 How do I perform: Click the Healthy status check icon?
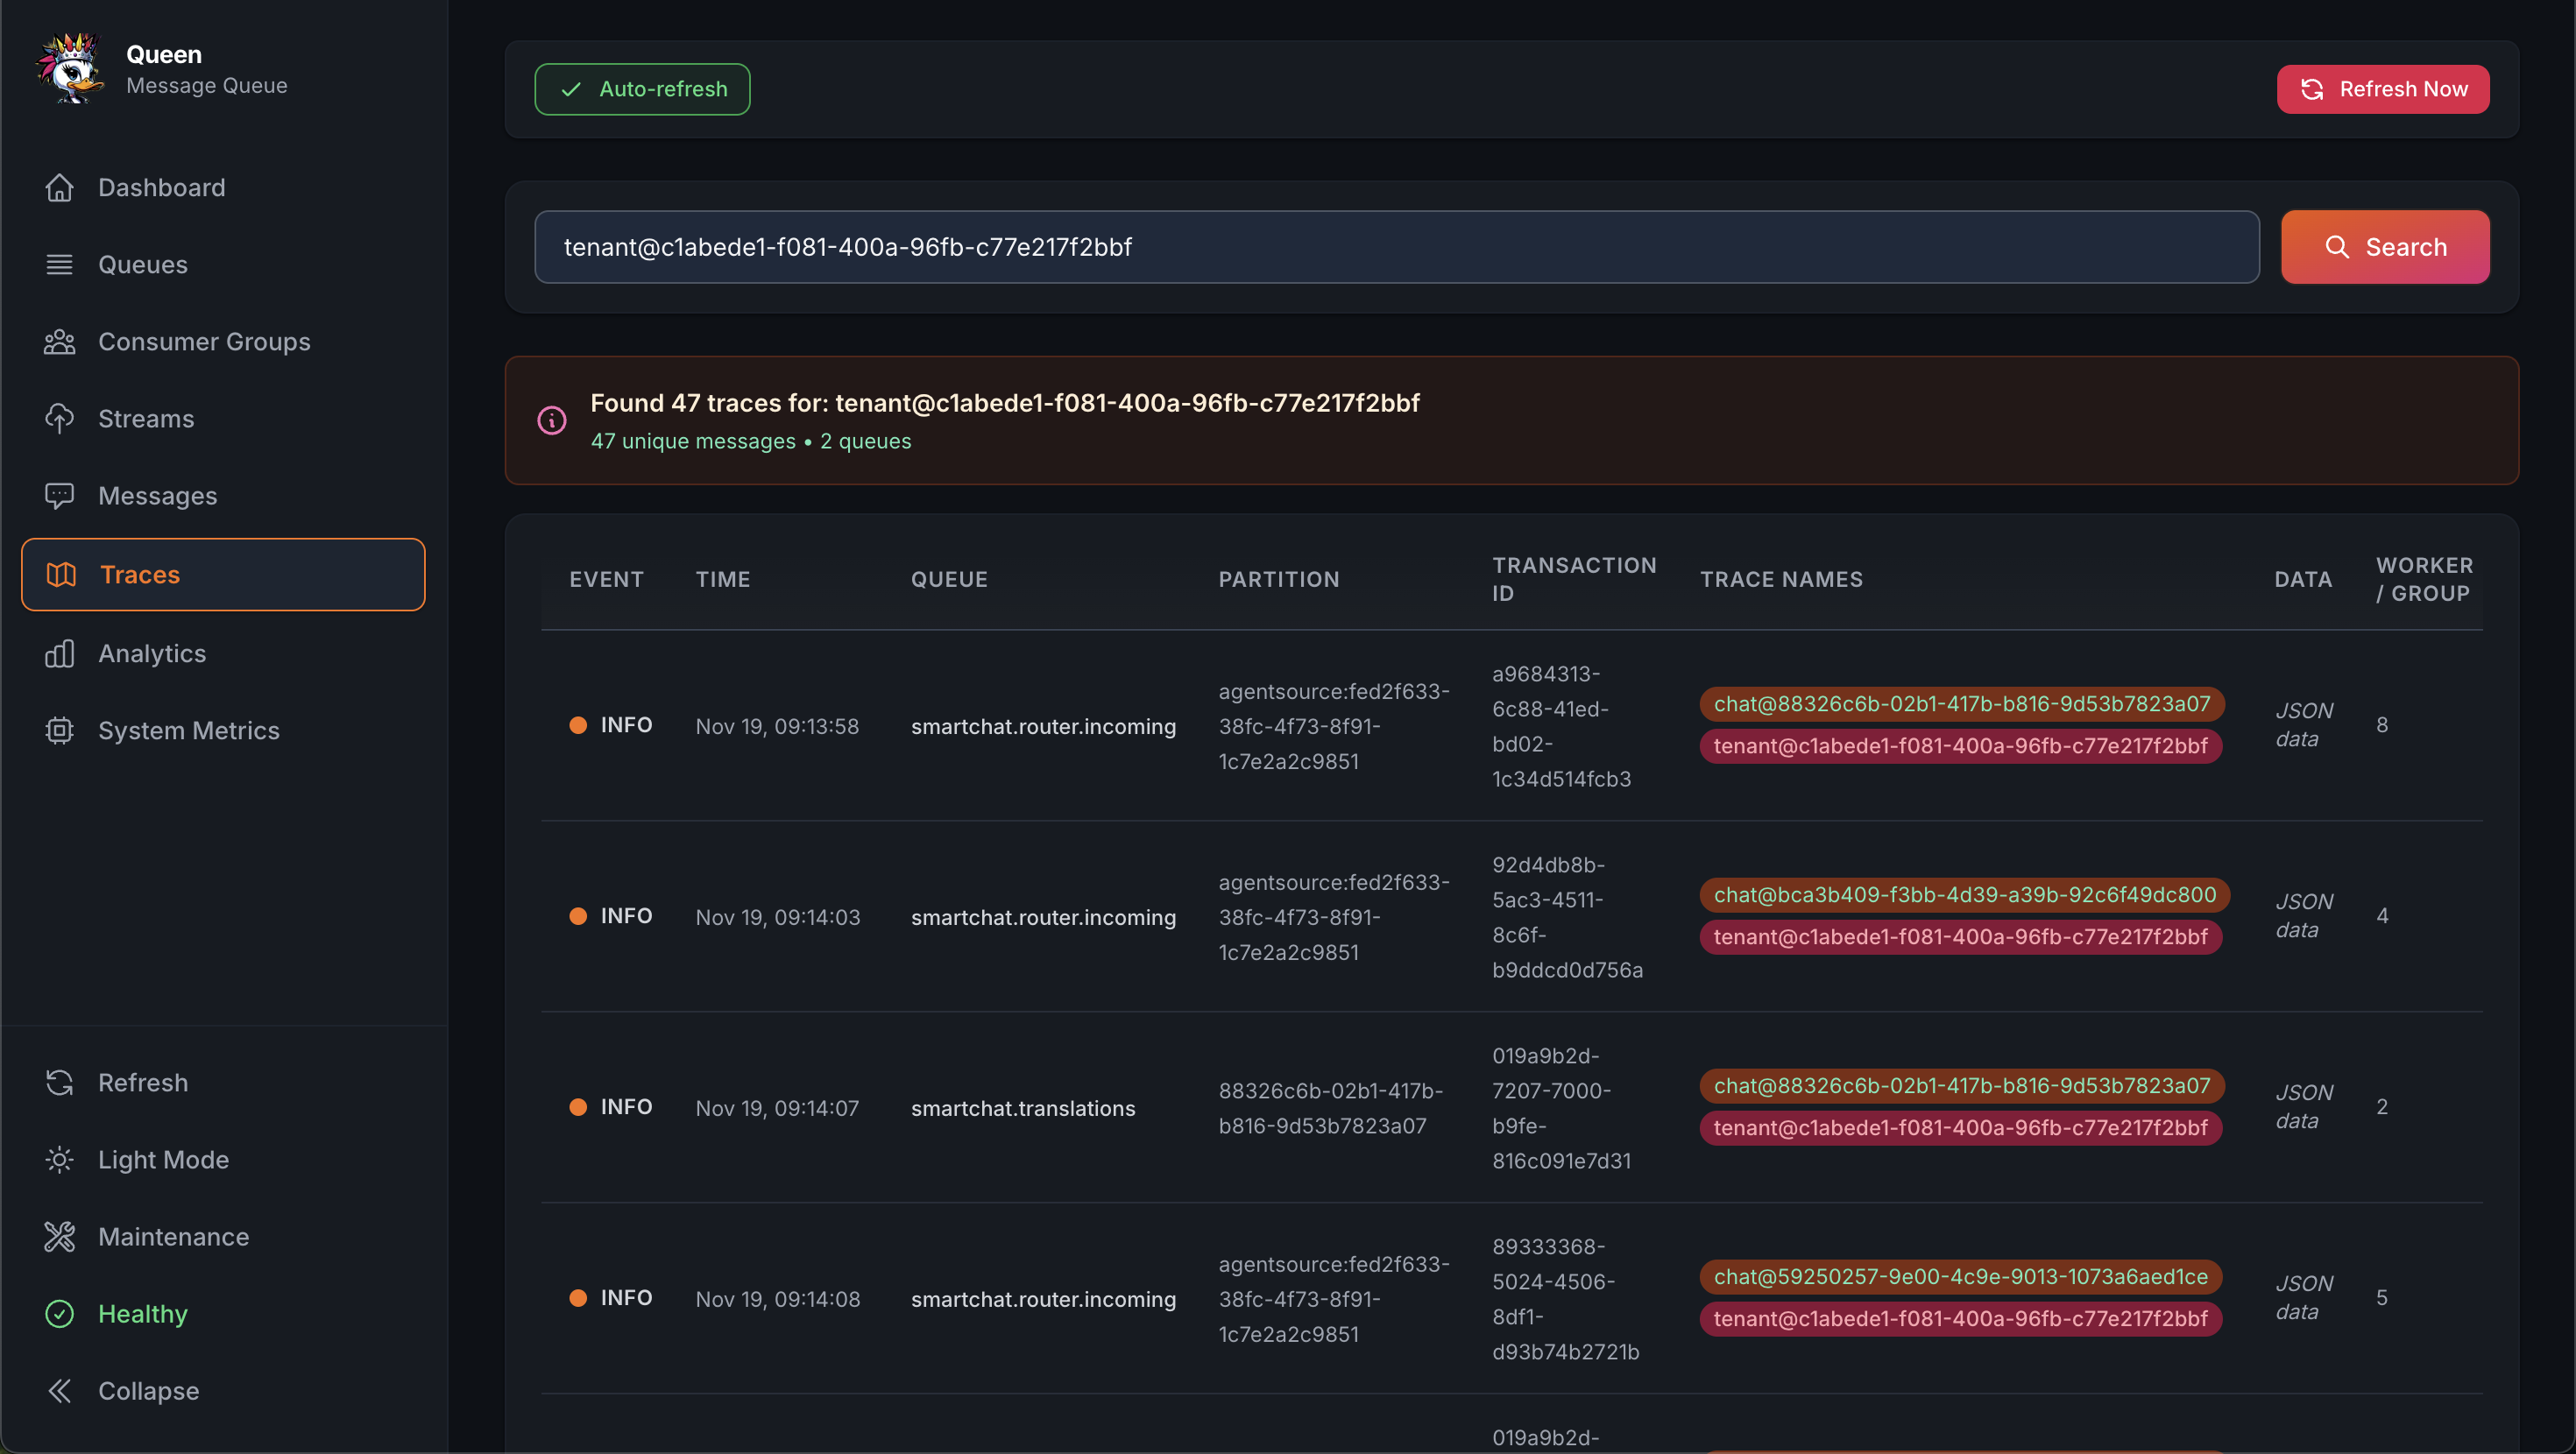click(60, 1314)
